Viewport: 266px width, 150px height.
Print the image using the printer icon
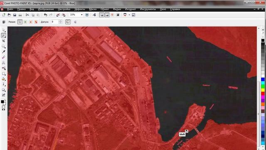pos(20,15)
